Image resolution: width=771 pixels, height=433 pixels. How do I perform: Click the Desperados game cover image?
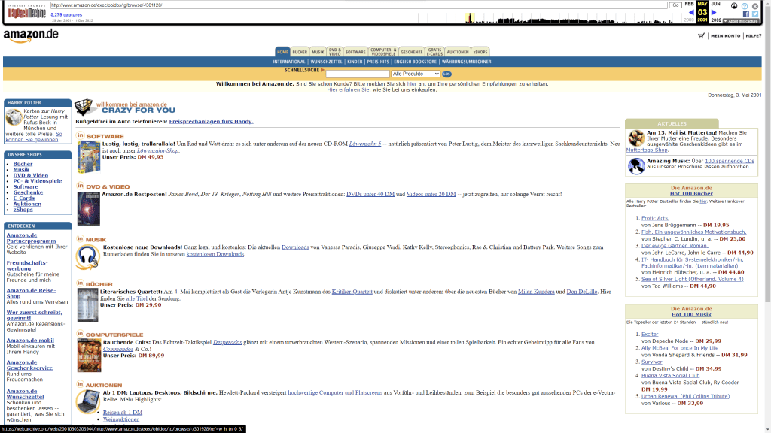(89, 356)
